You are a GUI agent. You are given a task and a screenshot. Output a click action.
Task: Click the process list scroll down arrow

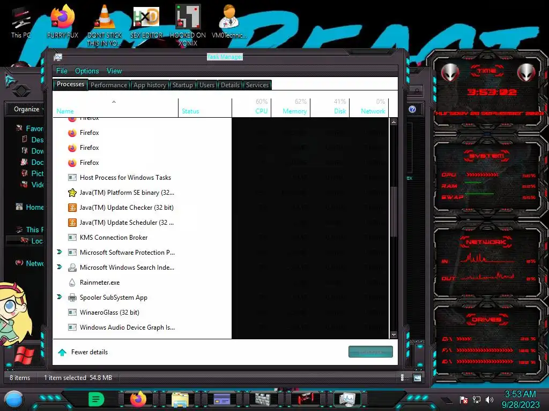[394, 334]
